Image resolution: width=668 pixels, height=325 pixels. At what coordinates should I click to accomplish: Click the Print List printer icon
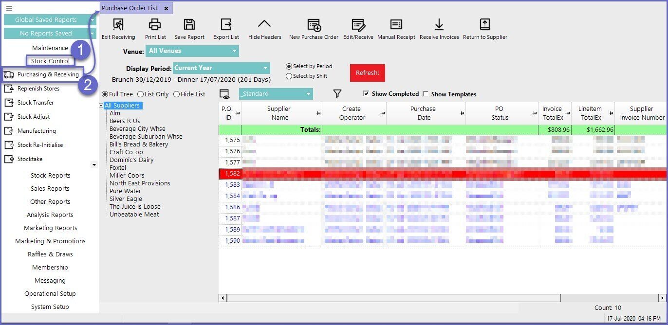click(x=155, y=25)
